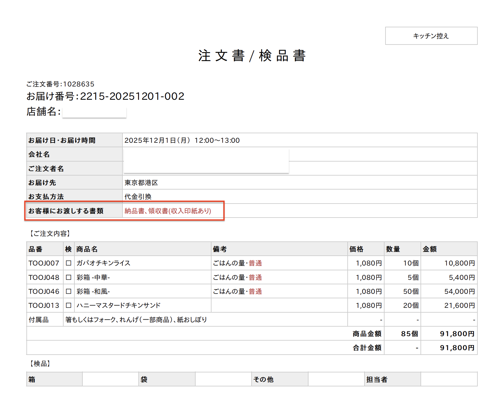500x409 pixels.
Task: Click the キッチン控え label box
Action: coord(431,36)
